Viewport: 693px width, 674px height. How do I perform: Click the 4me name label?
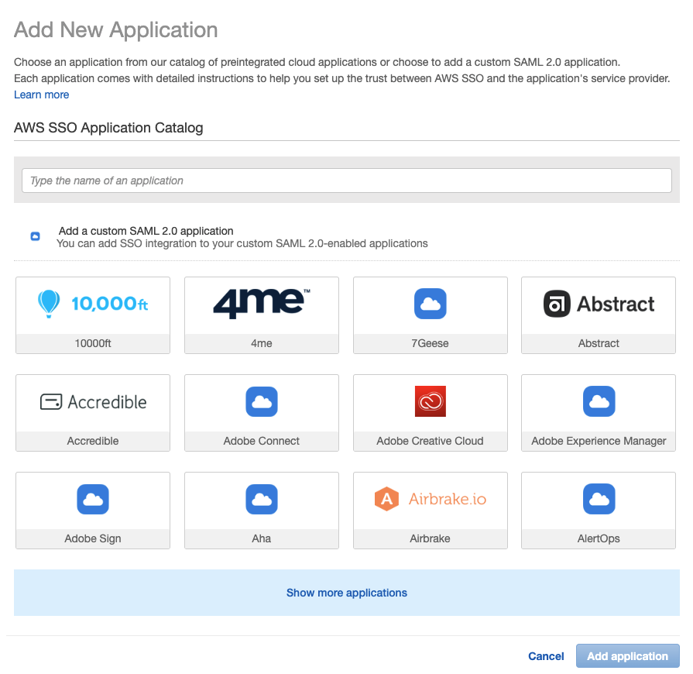tap(262, 343)
